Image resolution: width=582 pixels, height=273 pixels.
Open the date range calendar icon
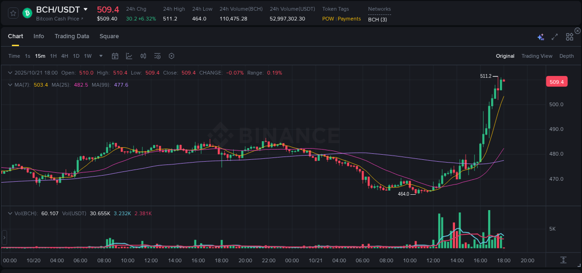(x=115, y=56)
